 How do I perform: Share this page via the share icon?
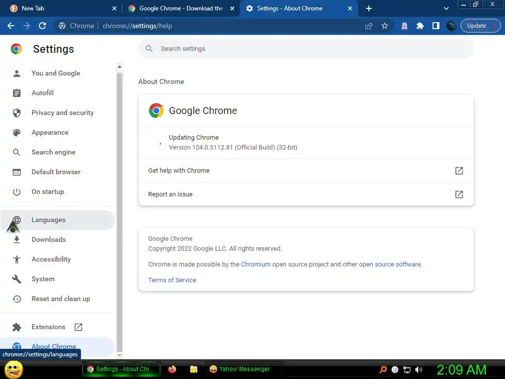coord(369,26)
